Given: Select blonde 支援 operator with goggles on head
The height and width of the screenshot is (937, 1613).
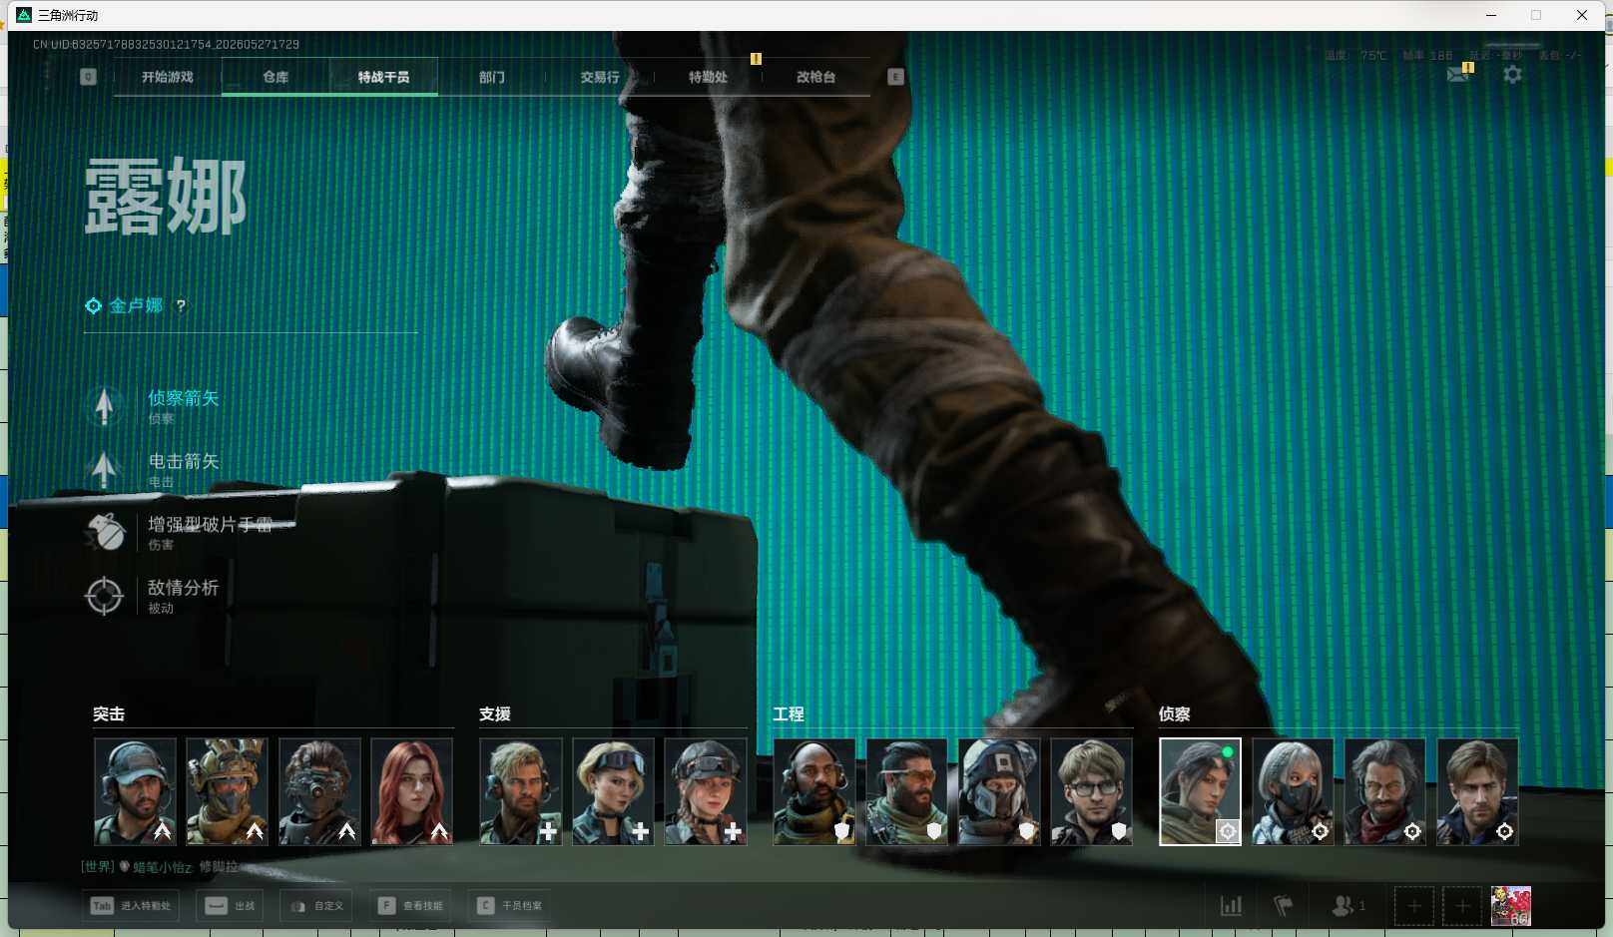Looking at the screenshot, I should [613, 791].
